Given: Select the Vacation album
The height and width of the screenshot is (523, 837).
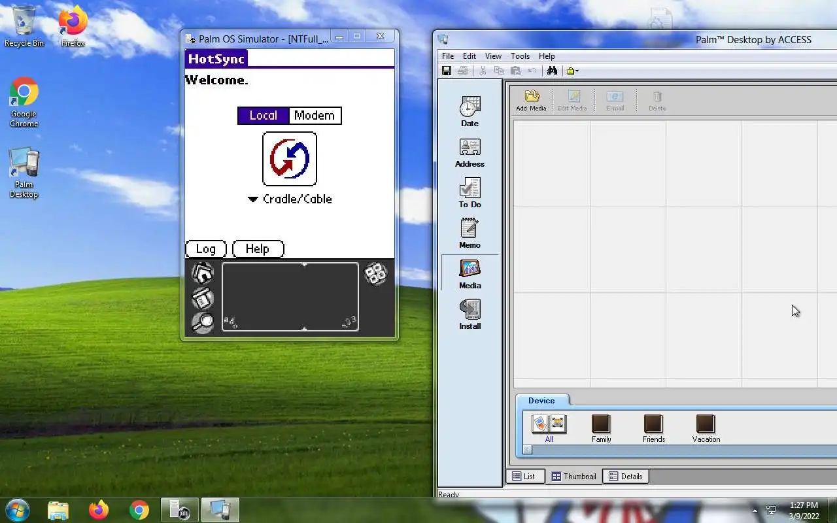Looking at the screenshot, I should tap(706, 429).
